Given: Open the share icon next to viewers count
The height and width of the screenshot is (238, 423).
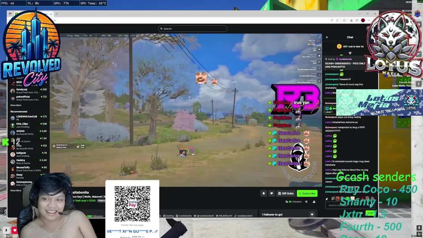Looking at the screenshot, I should pos(306,202).
